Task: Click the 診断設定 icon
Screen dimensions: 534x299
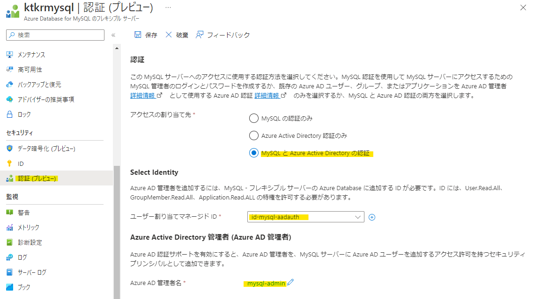Action: click(x=9, y=242)
